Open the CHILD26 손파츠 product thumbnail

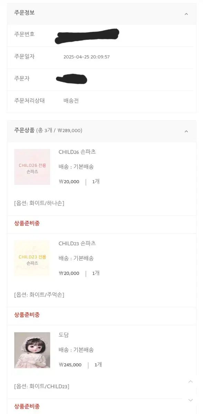32,167
